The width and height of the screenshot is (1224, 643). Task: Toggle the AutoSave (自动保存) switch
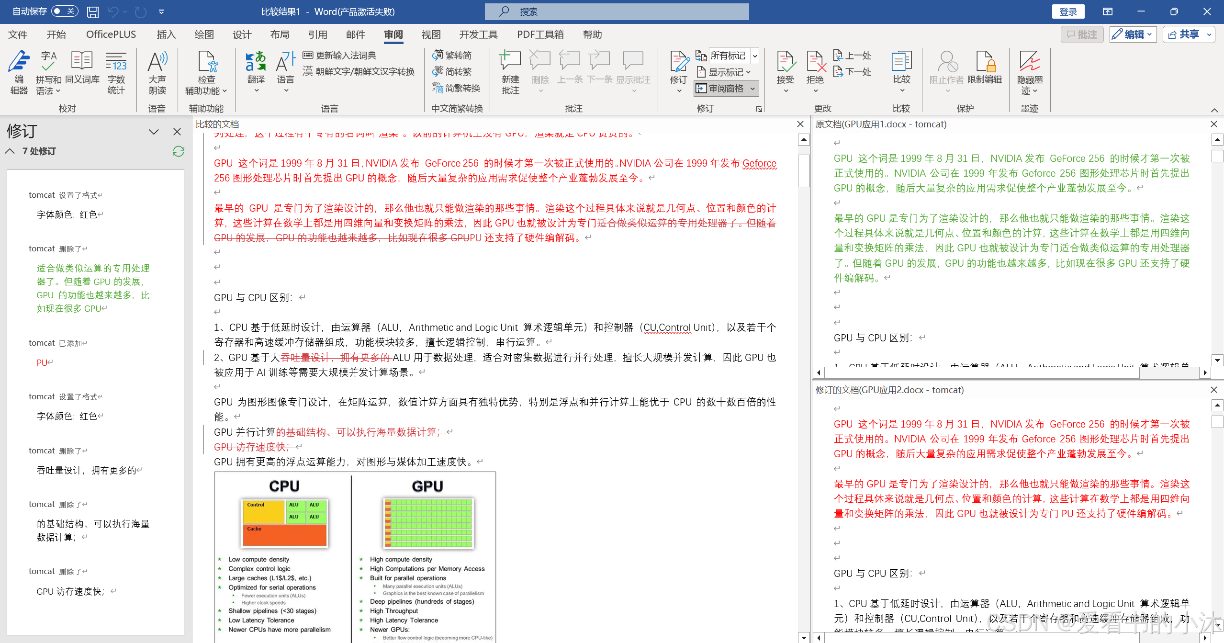pos(65,11)
